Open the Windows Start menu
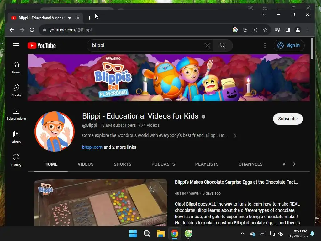This screenshot has width=321, height=241. [133, 233]
